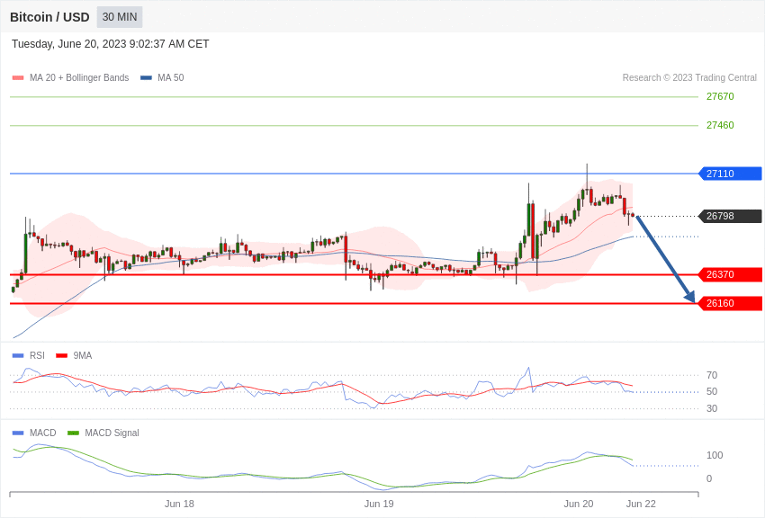Click the MA 50 blue legend swatch

(x=146, y=77)
